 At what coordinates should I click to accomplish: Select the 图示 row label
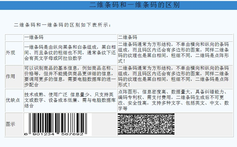point(10,124)
